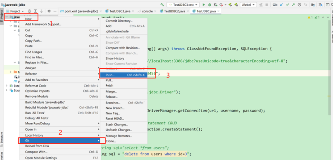Open the Translate icon in toolbar
This screenshot has height=160, width=333.
(x=320, y=4)
